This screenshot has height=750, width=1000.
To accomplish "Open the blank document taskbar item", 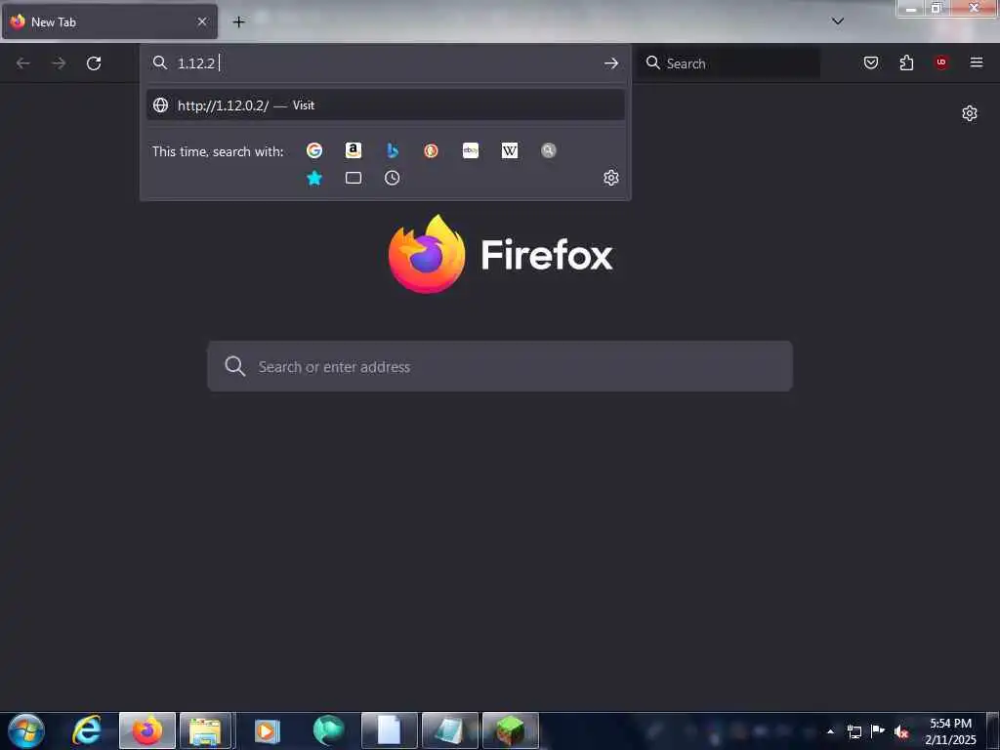I will [389, 730].
